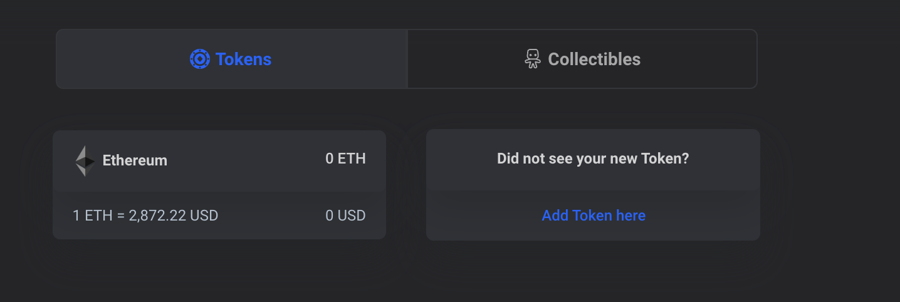The image size is (900, 302).
Task: Follow the Add Token here link
Action: coord(594,216)
